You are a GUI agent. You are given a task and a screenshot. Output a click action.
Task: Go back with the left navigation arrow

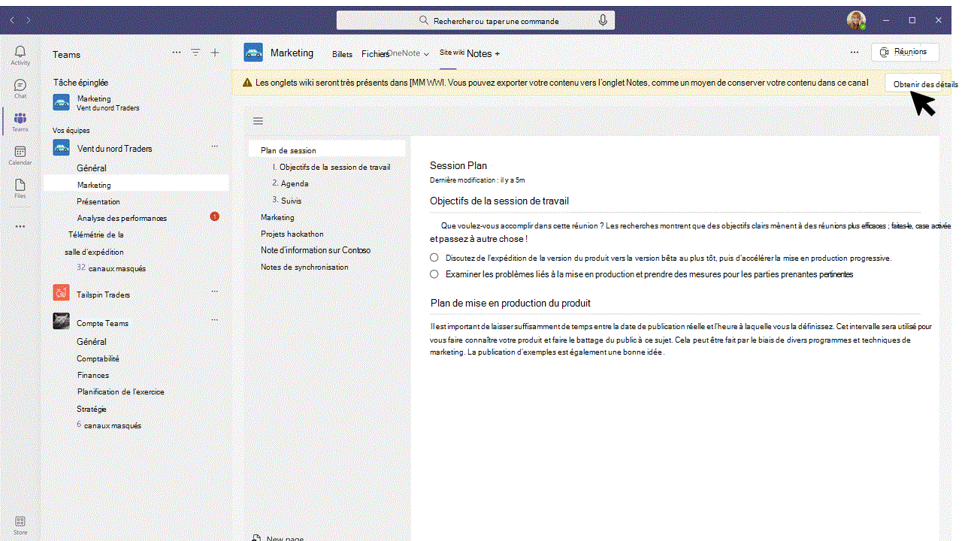11,20
